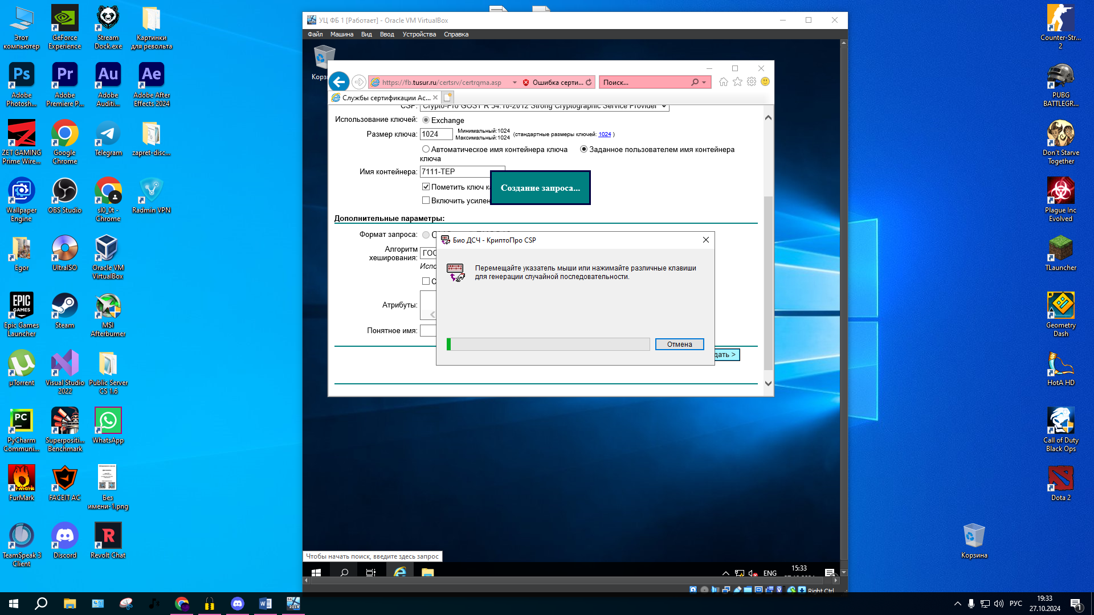1094x615 pixels.
Task: Open Internet Explorer favorites star
Action: 737,81
